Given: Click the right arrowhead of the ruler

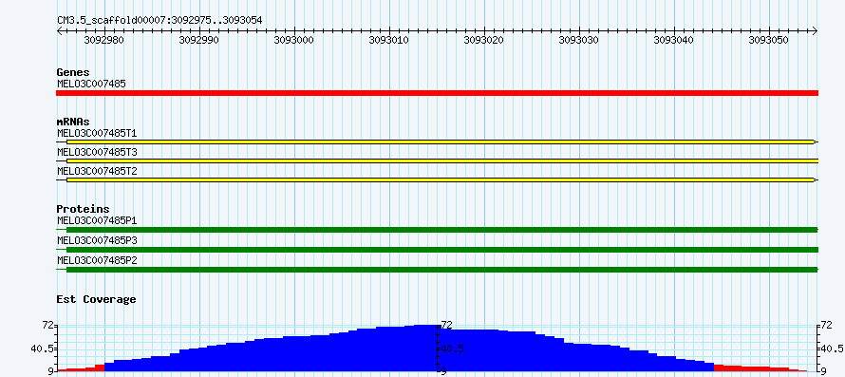Looking at the screenshot, I should click(816, 31).
